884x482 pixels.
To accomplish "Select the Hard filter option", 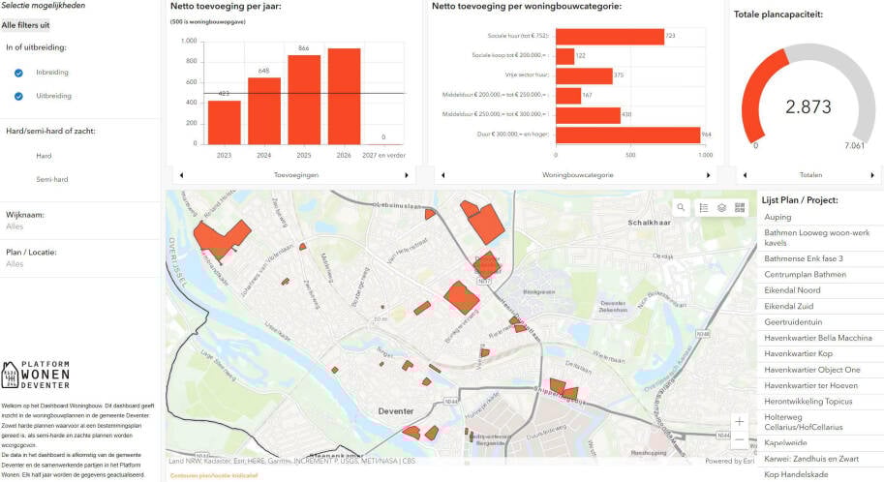I will click(44, 155).
